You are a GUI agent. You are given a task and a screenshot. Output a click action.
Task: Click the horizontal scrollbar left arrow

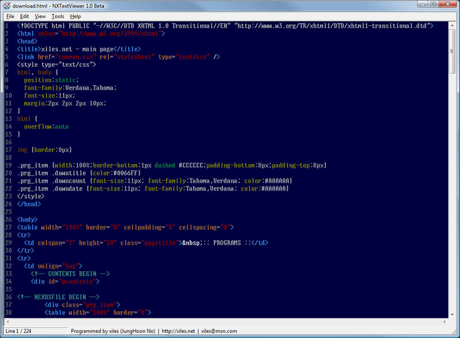point(7,322)
